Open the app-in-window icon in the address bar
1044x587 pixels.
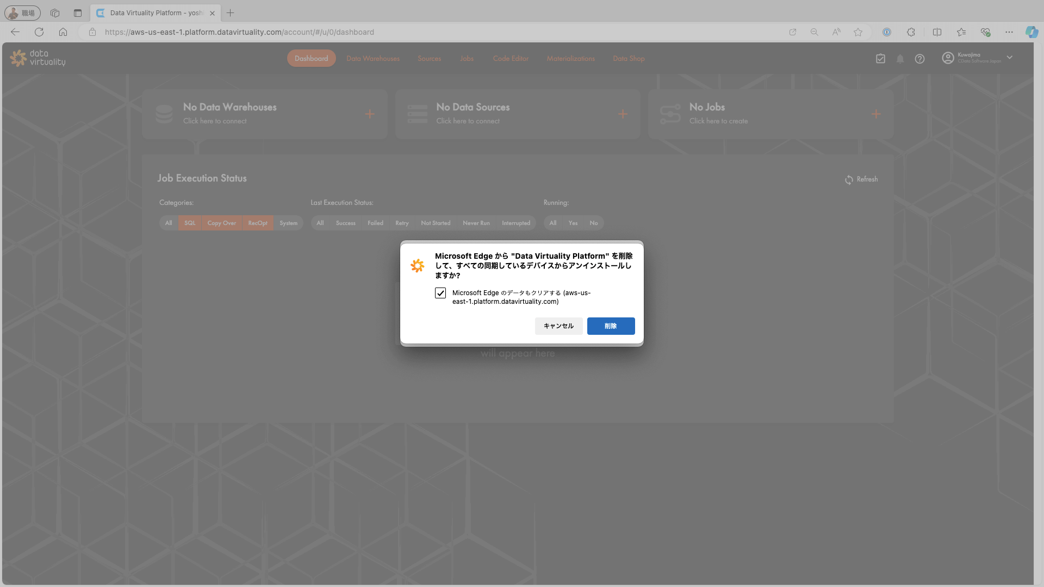tap(793, 32)
